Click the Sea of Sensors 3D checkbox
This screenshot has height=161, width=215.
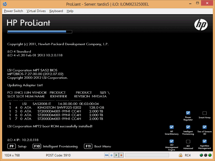click(x=205, y=127)
